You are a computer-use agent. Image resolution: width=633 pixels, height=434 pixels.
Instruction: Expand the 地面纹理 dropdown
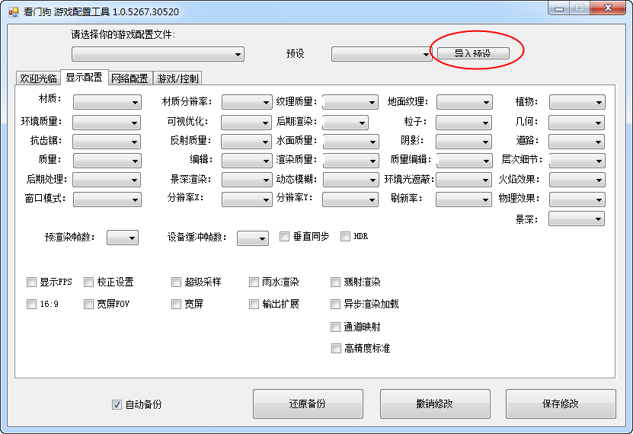tap(464, 102)
